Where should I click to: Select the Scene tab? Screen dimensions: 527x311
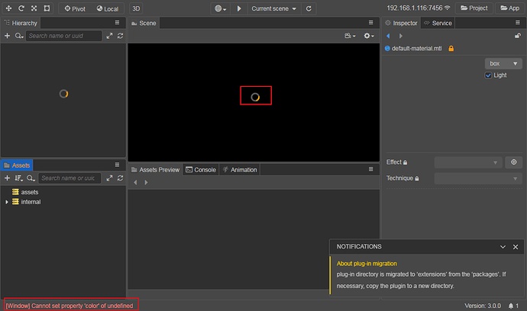[144, 23]
